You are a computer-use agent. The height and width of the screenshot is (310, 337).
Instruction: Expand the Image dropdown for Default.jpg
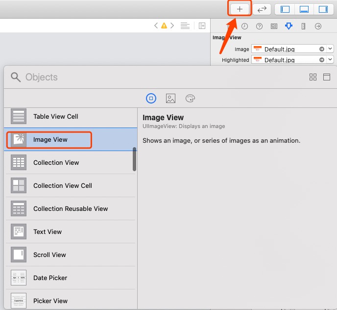pos(330,49)
